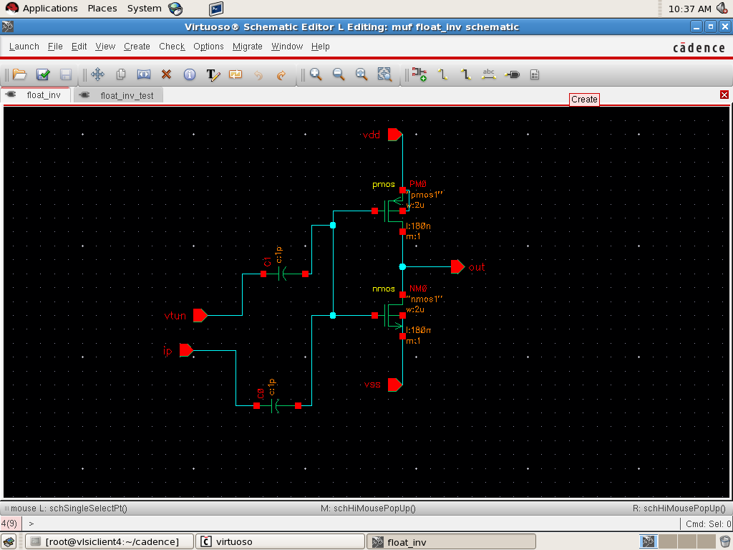This screenshot has height=550, width=733.
Task: Click the clock showing 10:37 AM
Action: (x=689, y=9)
